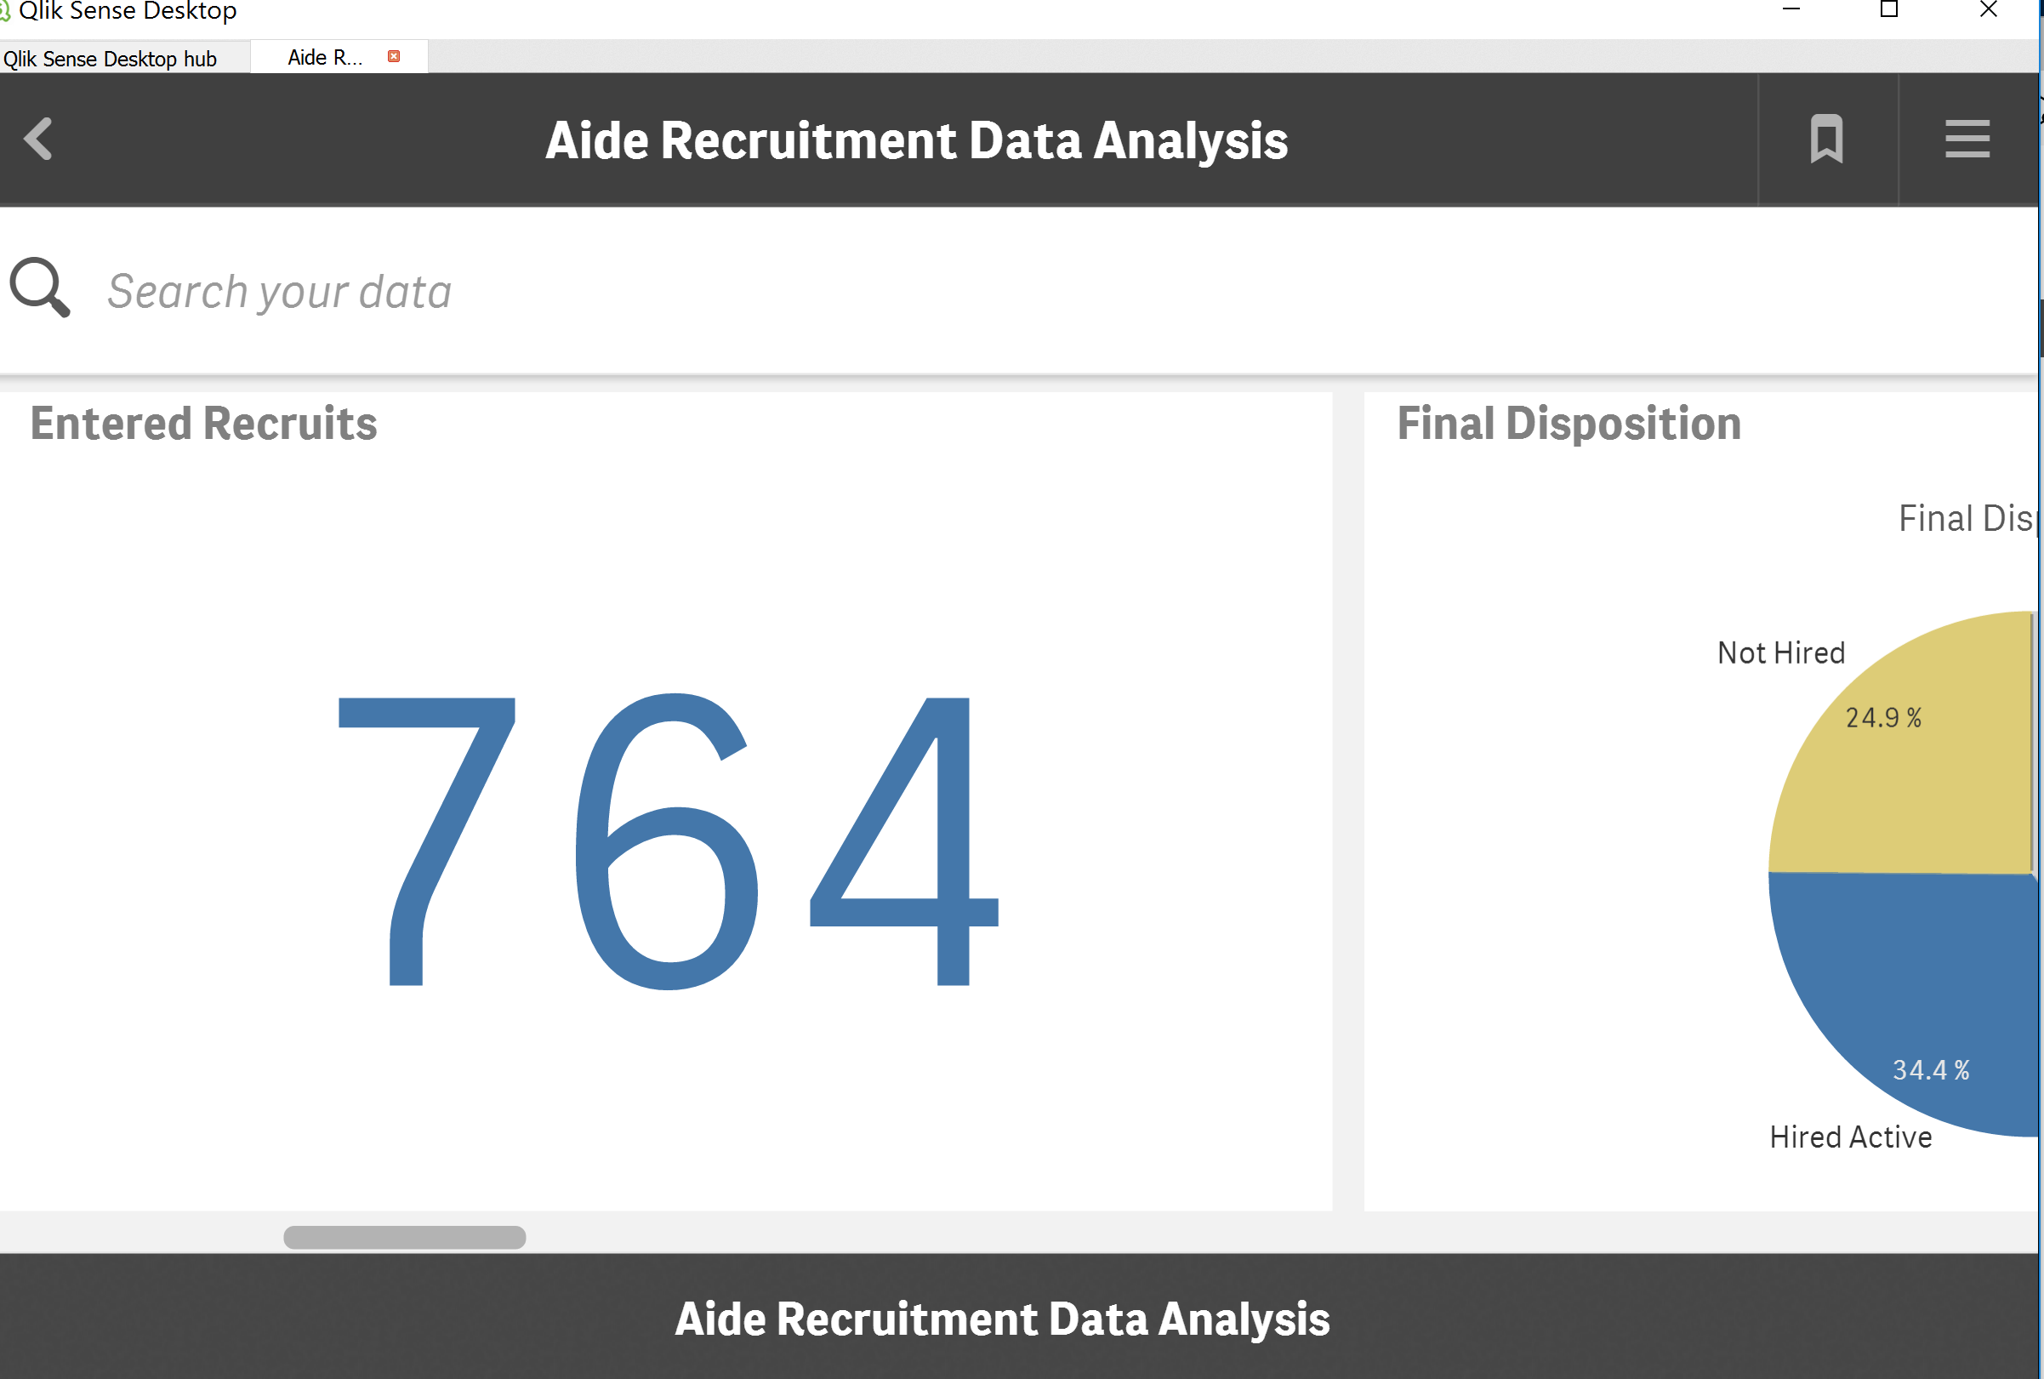Open the hamburger menu icon
Viewport: 2044px width, 1379px height.
point(1967,139)
